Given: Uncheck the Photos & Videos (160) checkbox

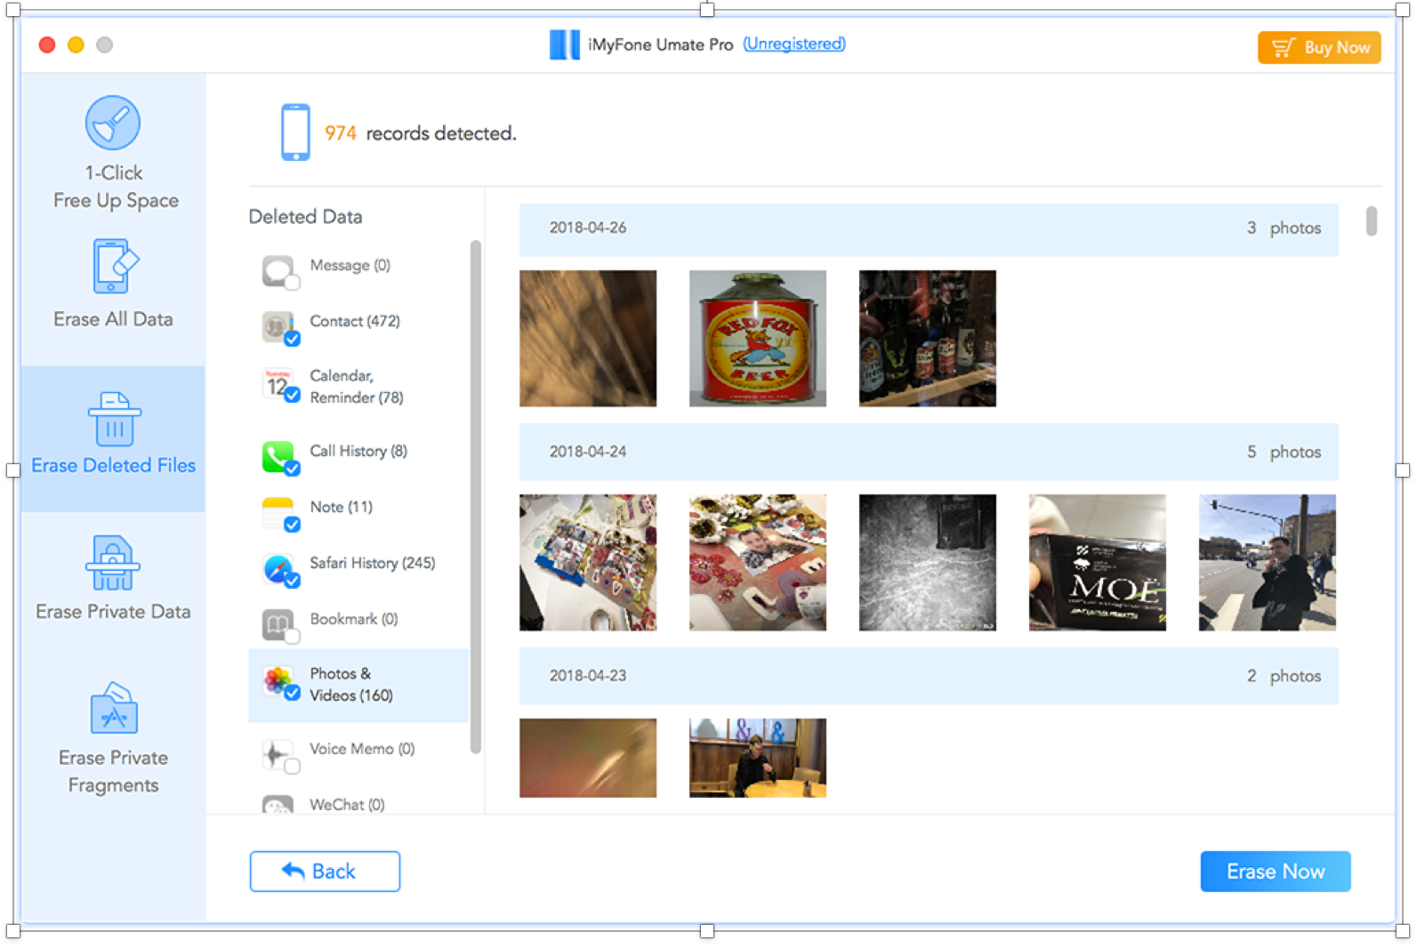Looking at the screenshot, I should pos(292,693).
